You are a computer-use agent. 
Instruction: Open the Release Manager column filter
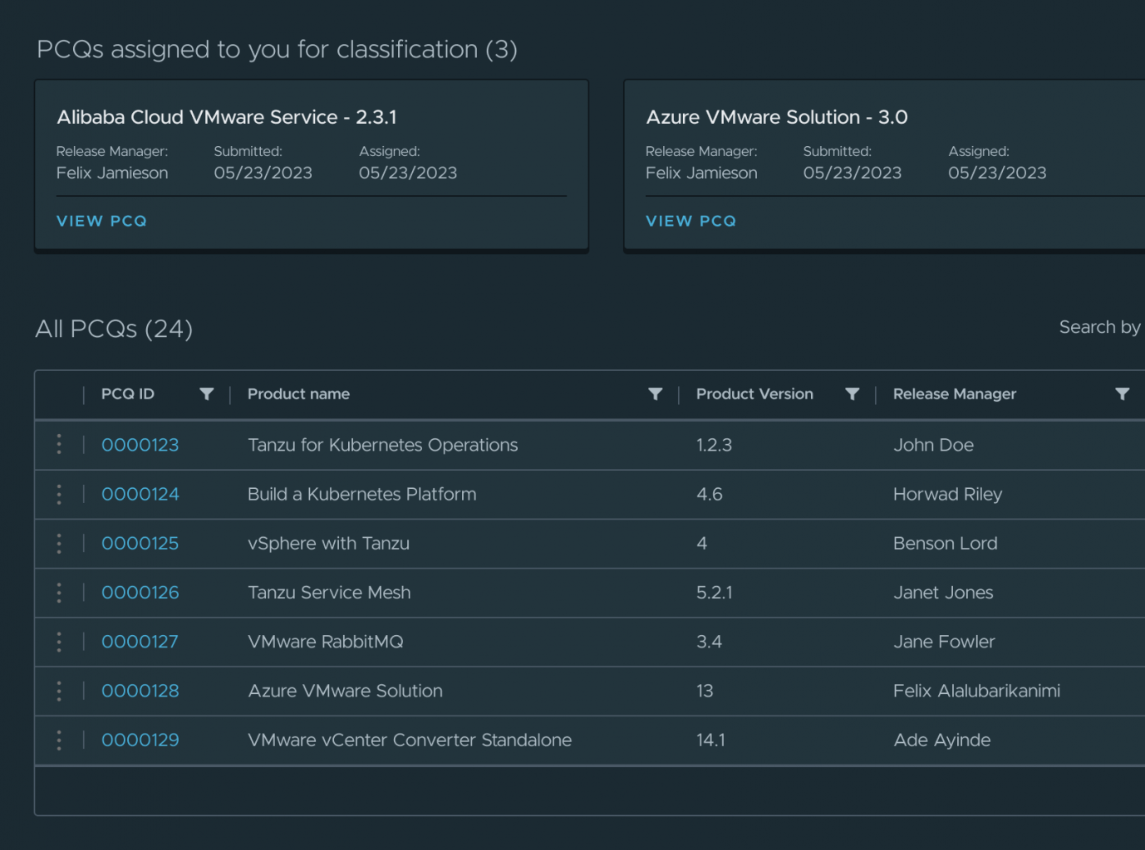pyautogui.click(x=1123, y=394)
